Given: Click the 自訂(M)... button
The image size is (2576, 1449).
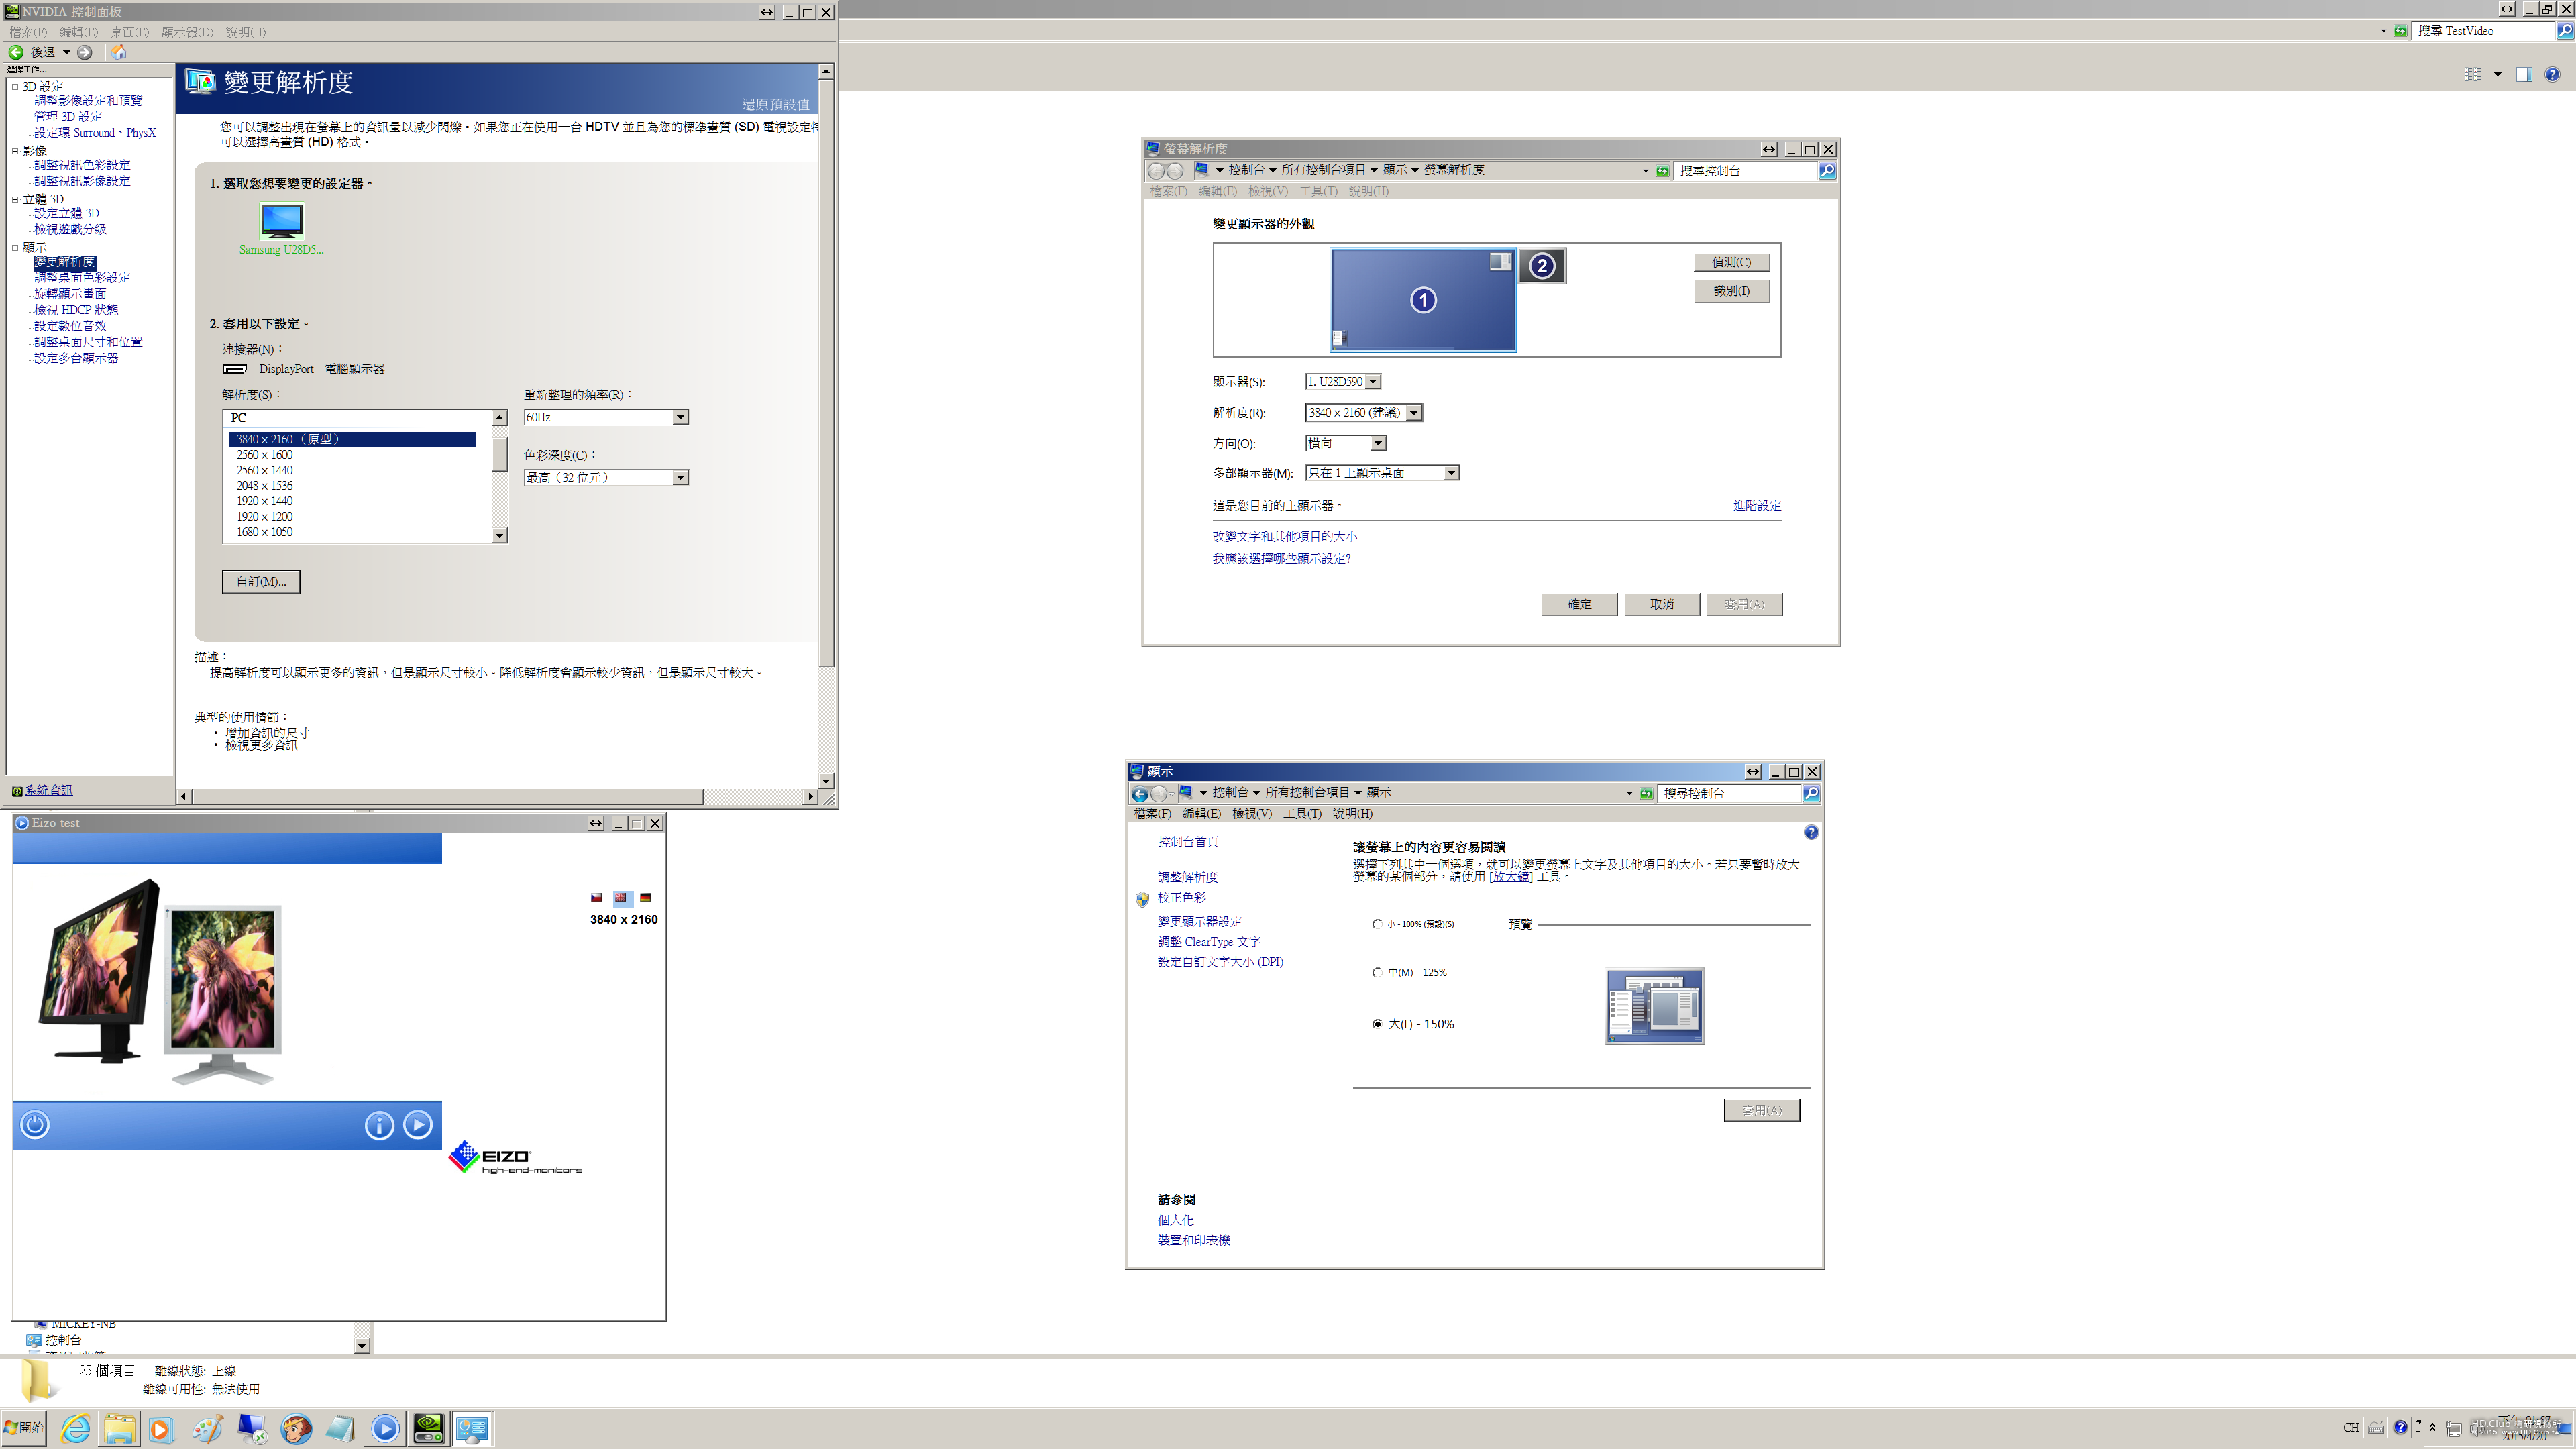Looking at the screenshot, I should (x=260, y=581).
